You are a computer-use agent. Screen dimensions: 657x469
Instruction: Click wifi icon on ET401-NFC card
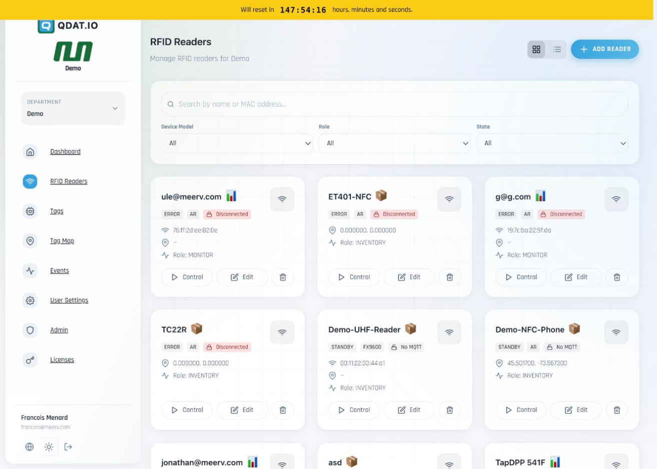click(x=449, y=199)
